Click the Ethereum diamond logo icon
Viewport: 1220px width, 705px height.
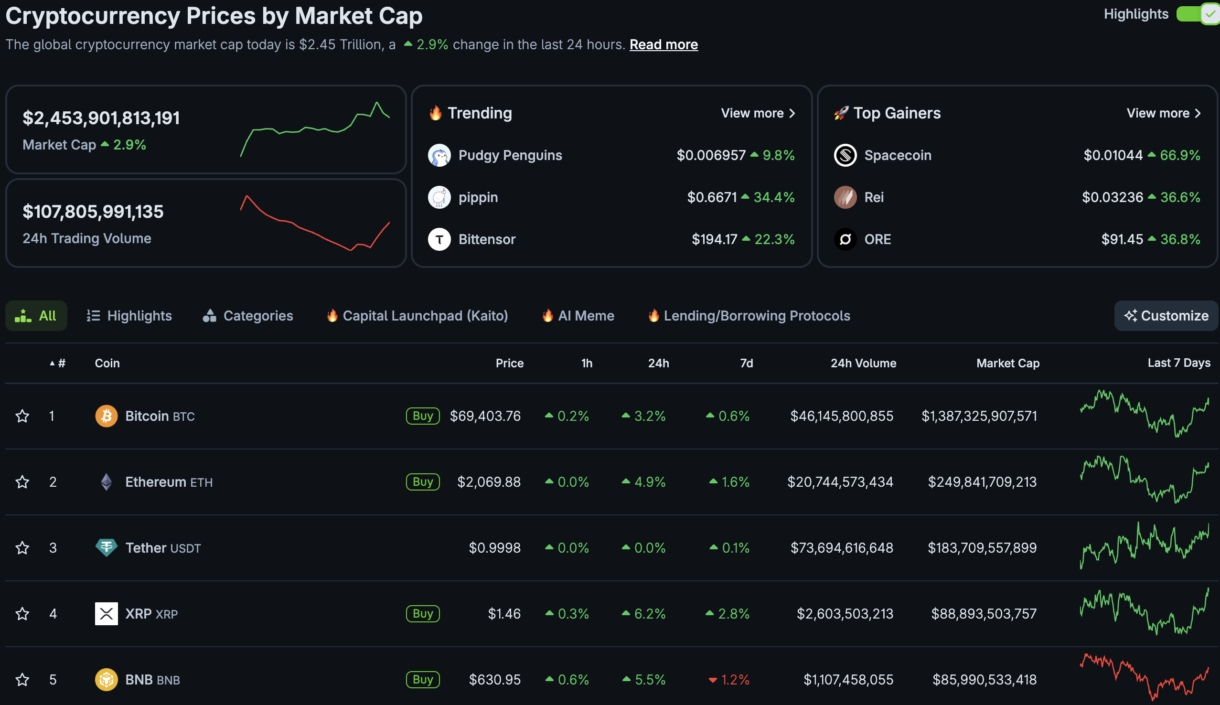pyautogui.click(x=107, y=482)
